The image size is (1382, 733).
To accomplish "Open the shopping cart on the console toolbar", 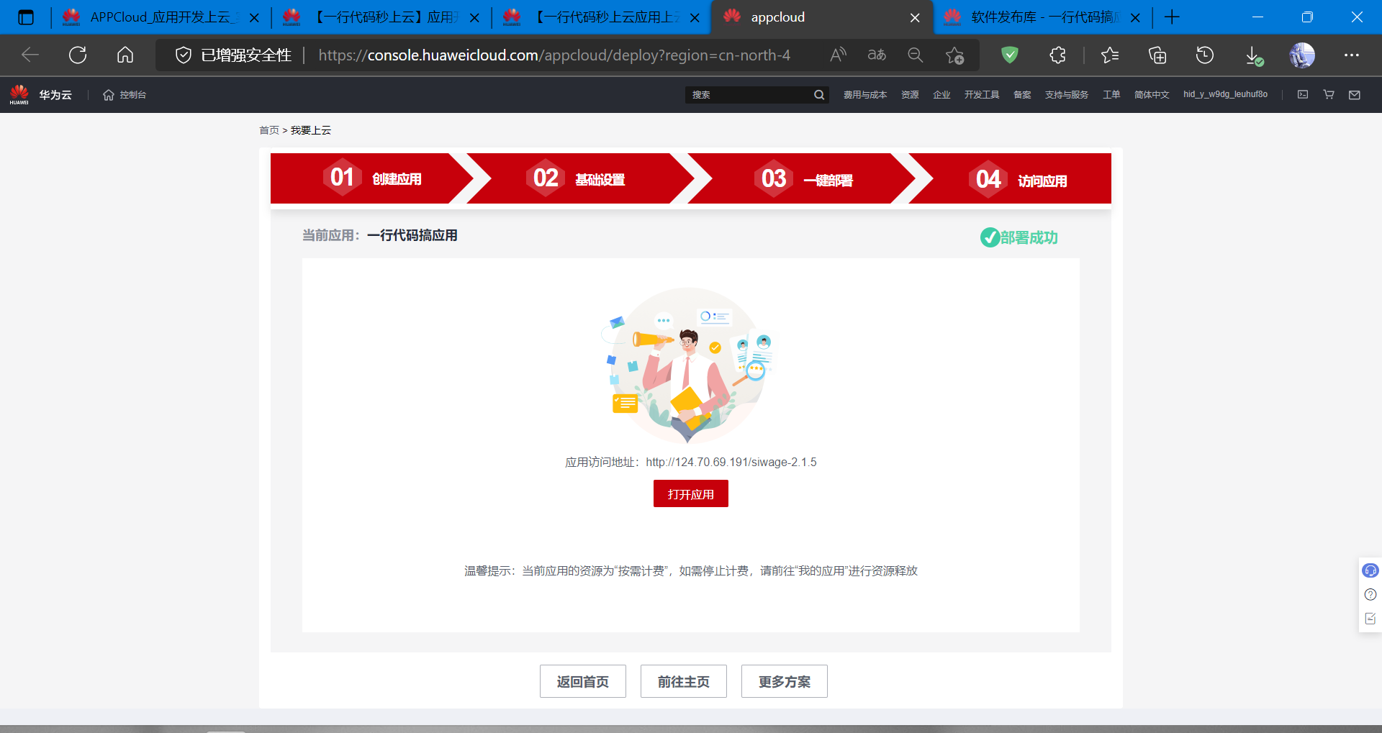I will 1328,94.
